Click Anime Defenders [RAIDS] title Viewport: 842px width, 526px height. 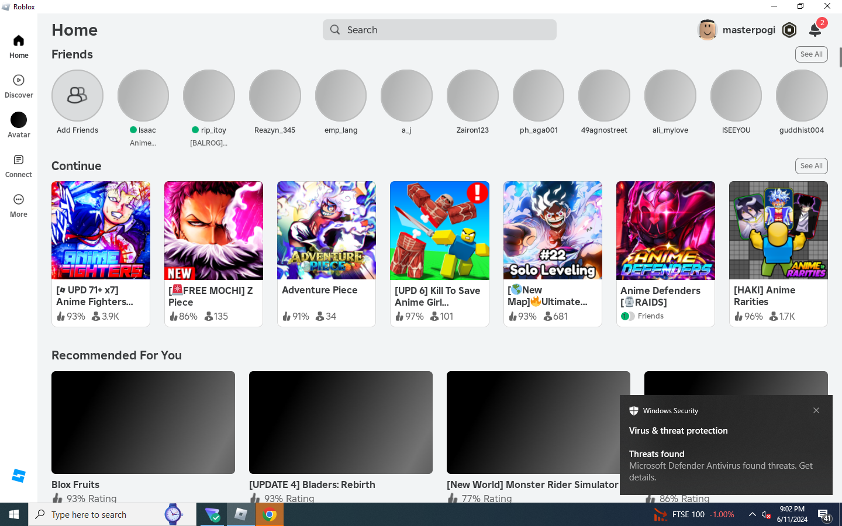click(x=660, y=296)
